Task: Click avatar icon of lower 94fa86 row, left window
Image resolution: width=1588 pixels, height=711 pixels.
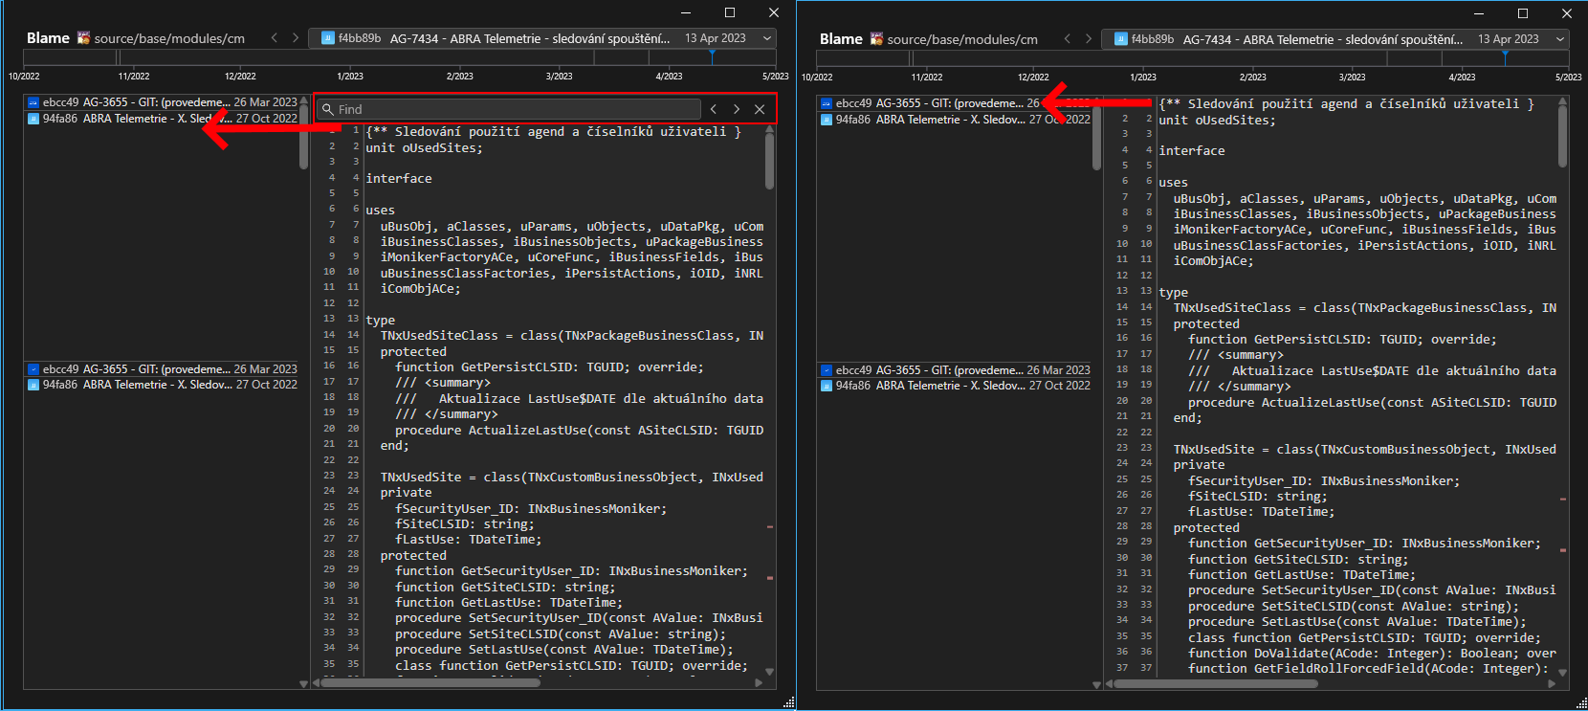Action: pos(33,385)
